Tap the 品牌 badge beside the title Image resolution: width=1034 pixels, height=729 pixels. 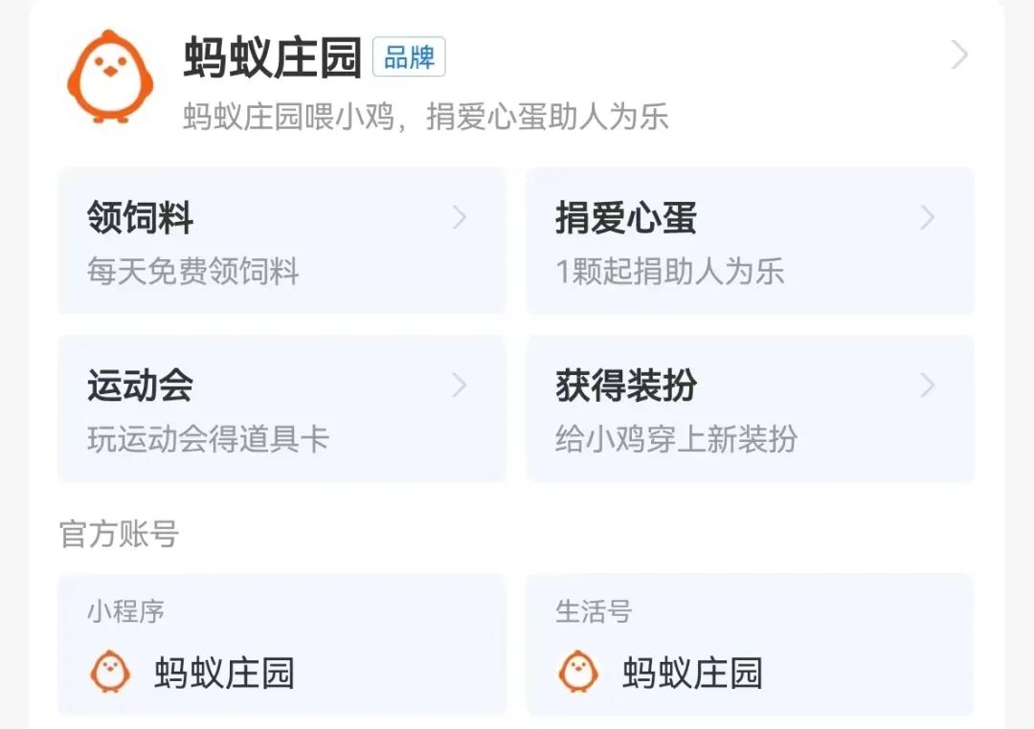409,58
